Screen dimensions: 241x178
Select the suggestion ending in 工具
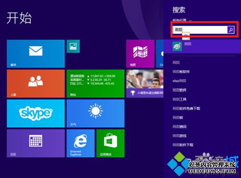click(179, 99)
